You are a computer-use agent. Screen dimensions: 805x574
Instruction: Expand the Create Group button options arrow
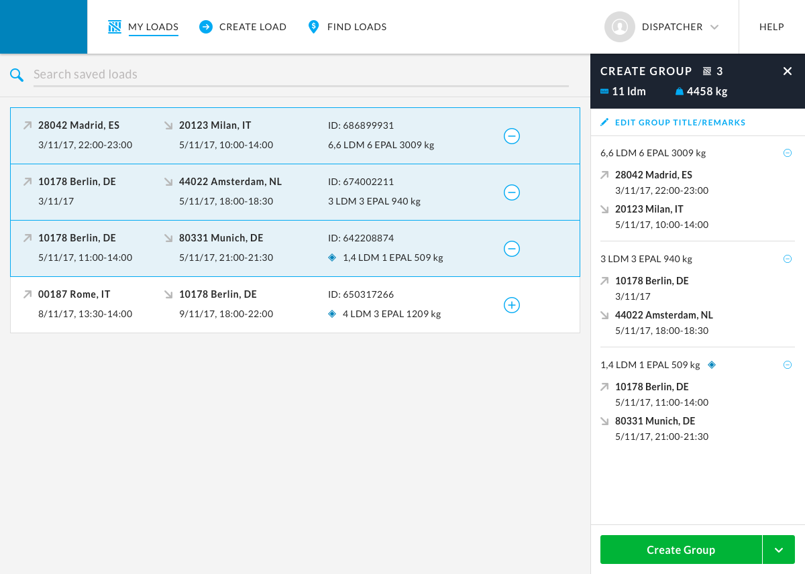[779, 550]
